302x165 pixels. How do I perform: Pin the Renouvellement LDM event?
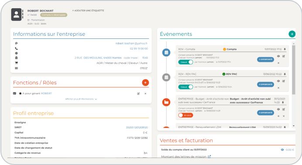pos(285,127)
